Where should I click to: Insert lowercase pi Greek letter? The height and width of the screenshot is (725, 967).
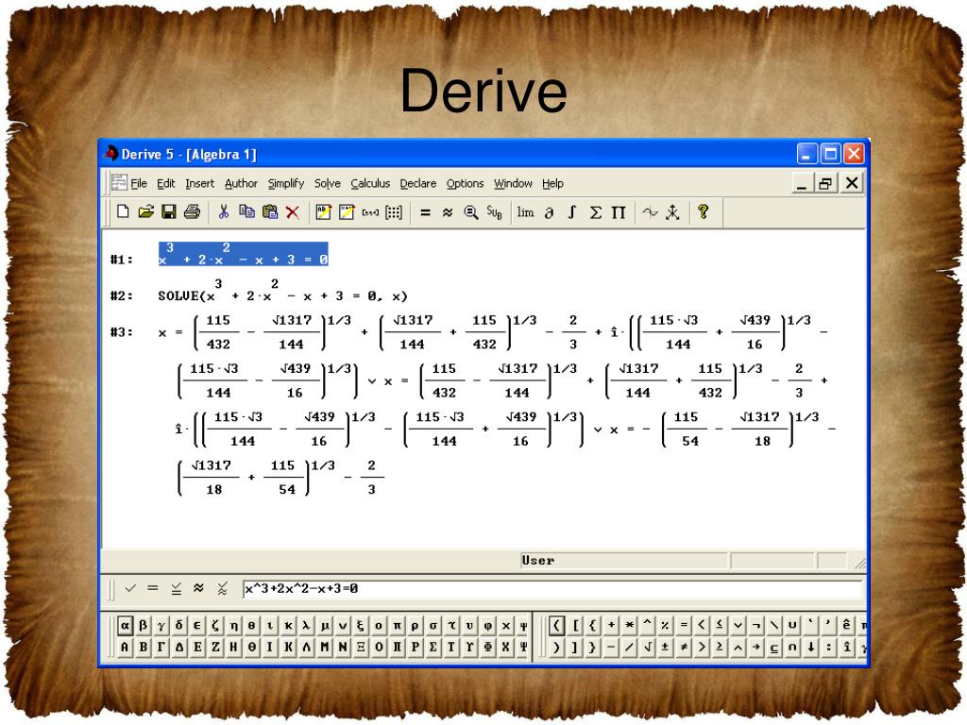(397, 626)
